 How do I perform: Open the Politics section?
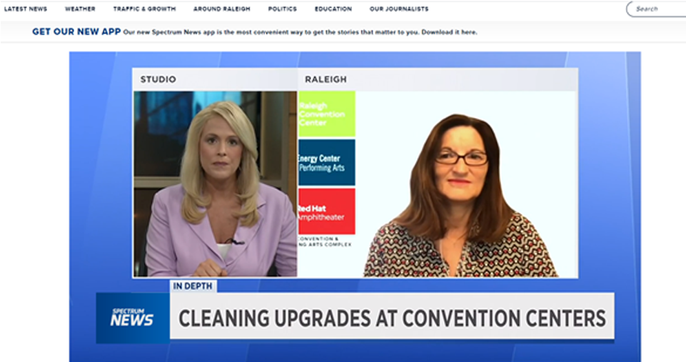pyautogui.click(x=282, y=9)
